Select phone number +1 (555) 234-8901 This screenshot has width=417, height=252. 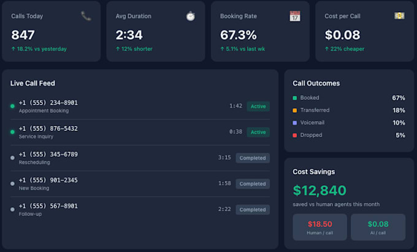point(48,103)
